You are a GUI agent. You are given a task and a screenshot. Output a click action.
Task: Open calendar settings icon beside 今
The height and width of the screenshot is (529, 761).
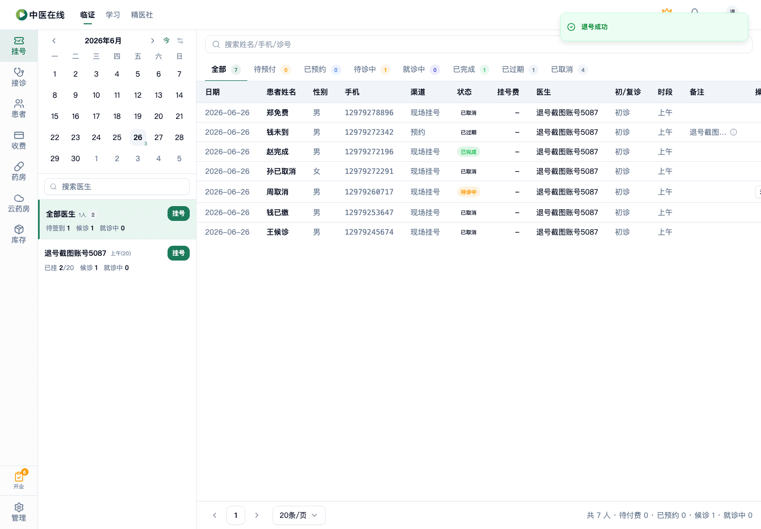(180, 41)
